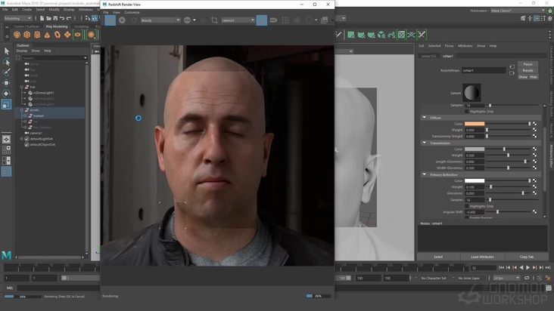Screen dimensions: 554x311
Task: Refresh render icon in Render View
Action: tap(134, 20)
